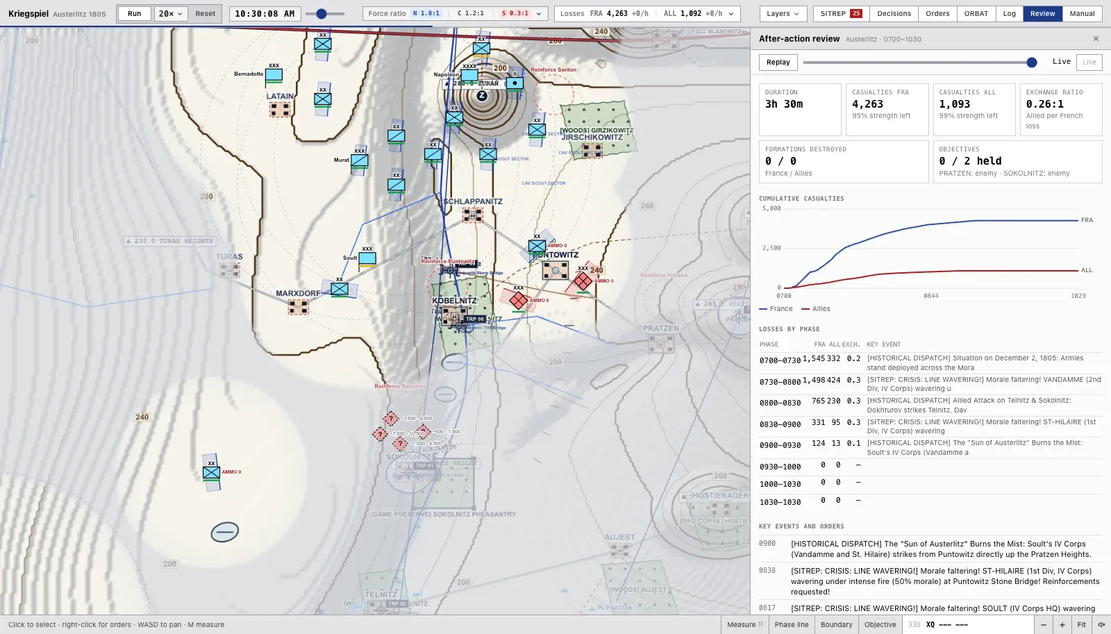
Task: Select the Murat cavalry corps icon
Action: [360, 160]
